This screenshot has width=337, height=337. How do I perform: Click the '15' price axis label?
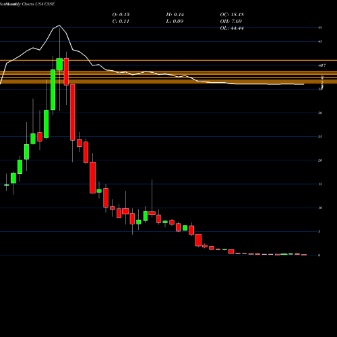click(320, 184)
